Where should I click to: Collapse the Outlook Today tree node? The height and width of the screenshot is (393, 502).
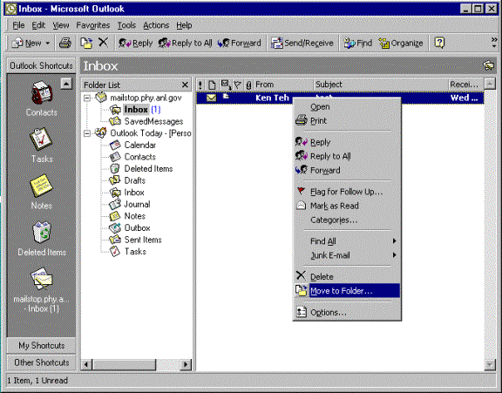click(87, 133)
